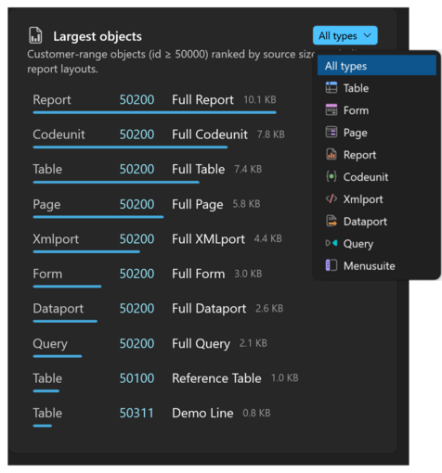Click the Largest objects heading

pos(97,36)
